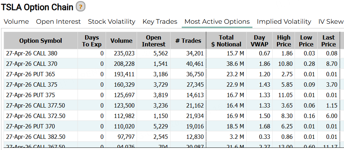Select the Most Active Options tab

coord(217,22)
